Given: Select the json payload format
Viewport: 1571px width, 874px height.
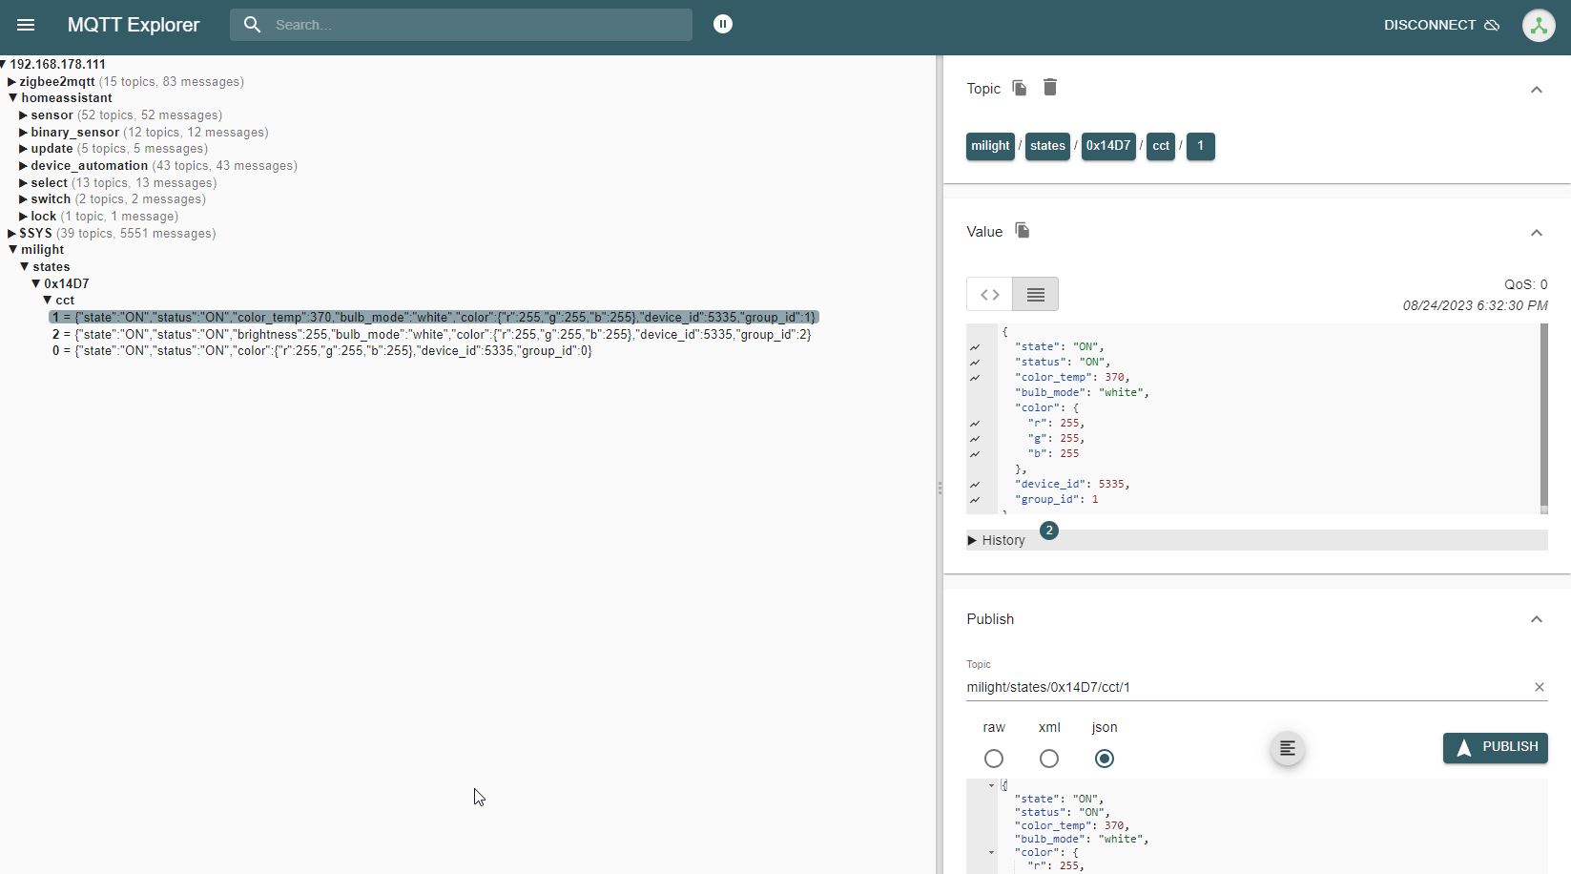Looking at the screenshot, I should point(1105,759).
